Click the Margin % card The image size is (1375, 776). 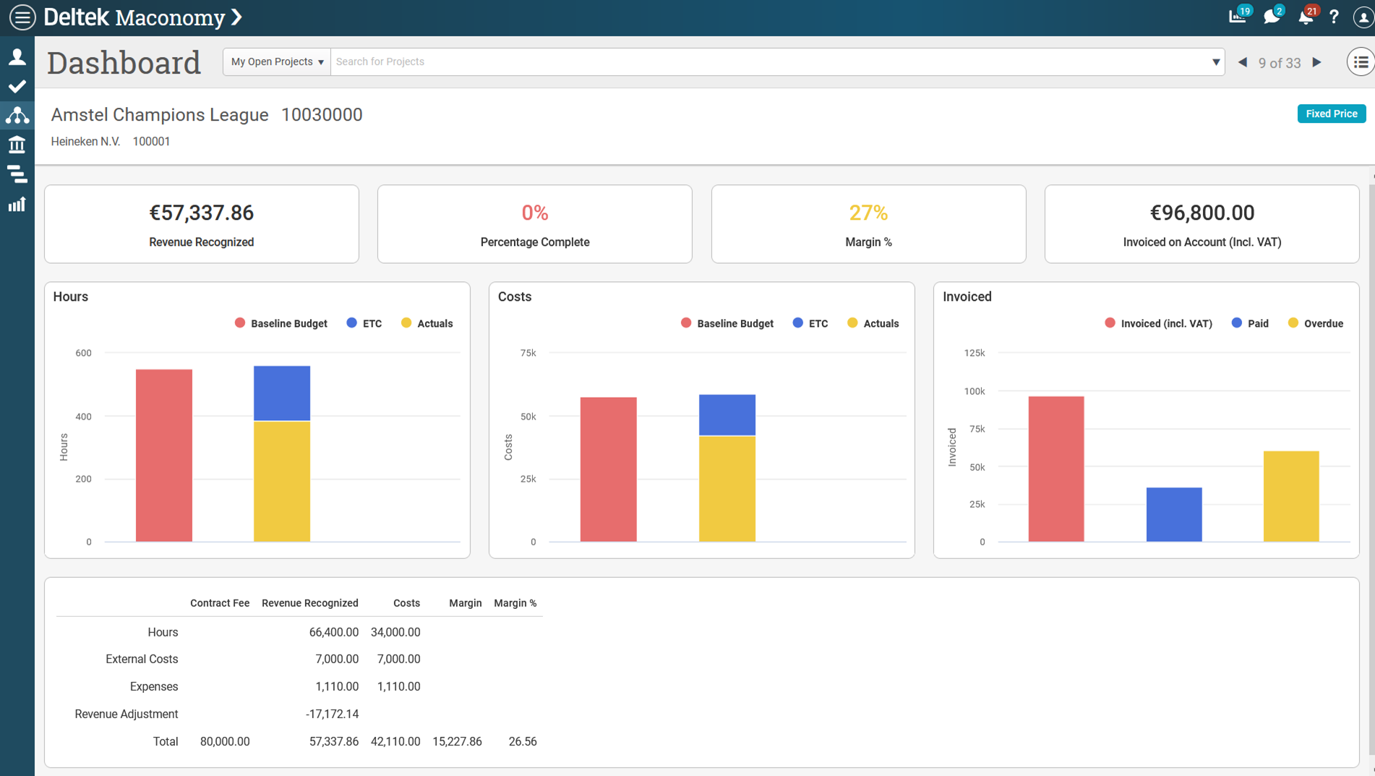tap(868, 224)
